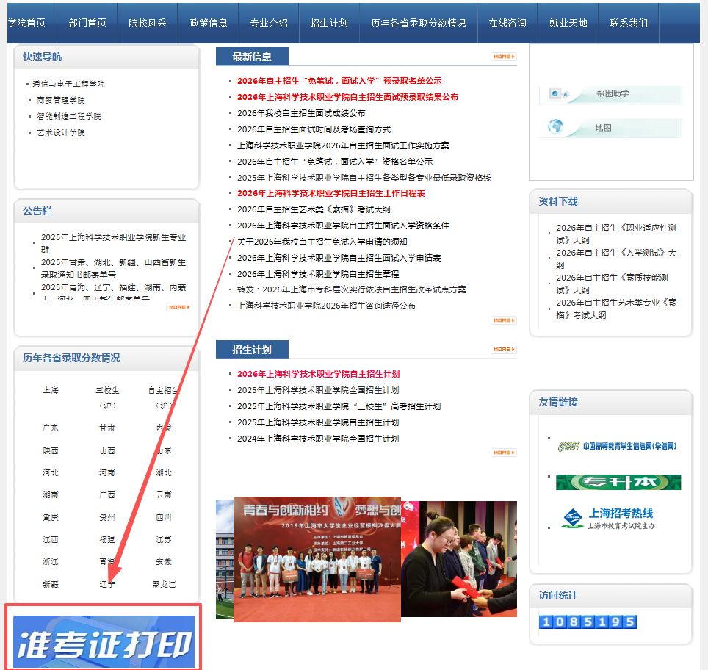Open the 学信网 logo link
Image resolution: width=708 pixels, height=670 pixels.
(618, 446)
